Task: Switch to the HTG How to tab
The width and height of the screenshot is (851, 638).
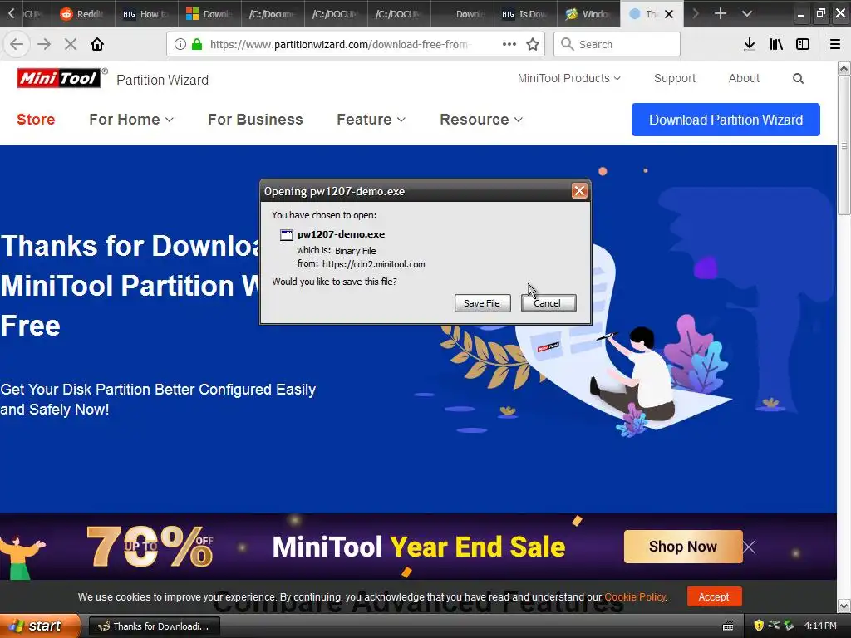Action: coord(146,13)
